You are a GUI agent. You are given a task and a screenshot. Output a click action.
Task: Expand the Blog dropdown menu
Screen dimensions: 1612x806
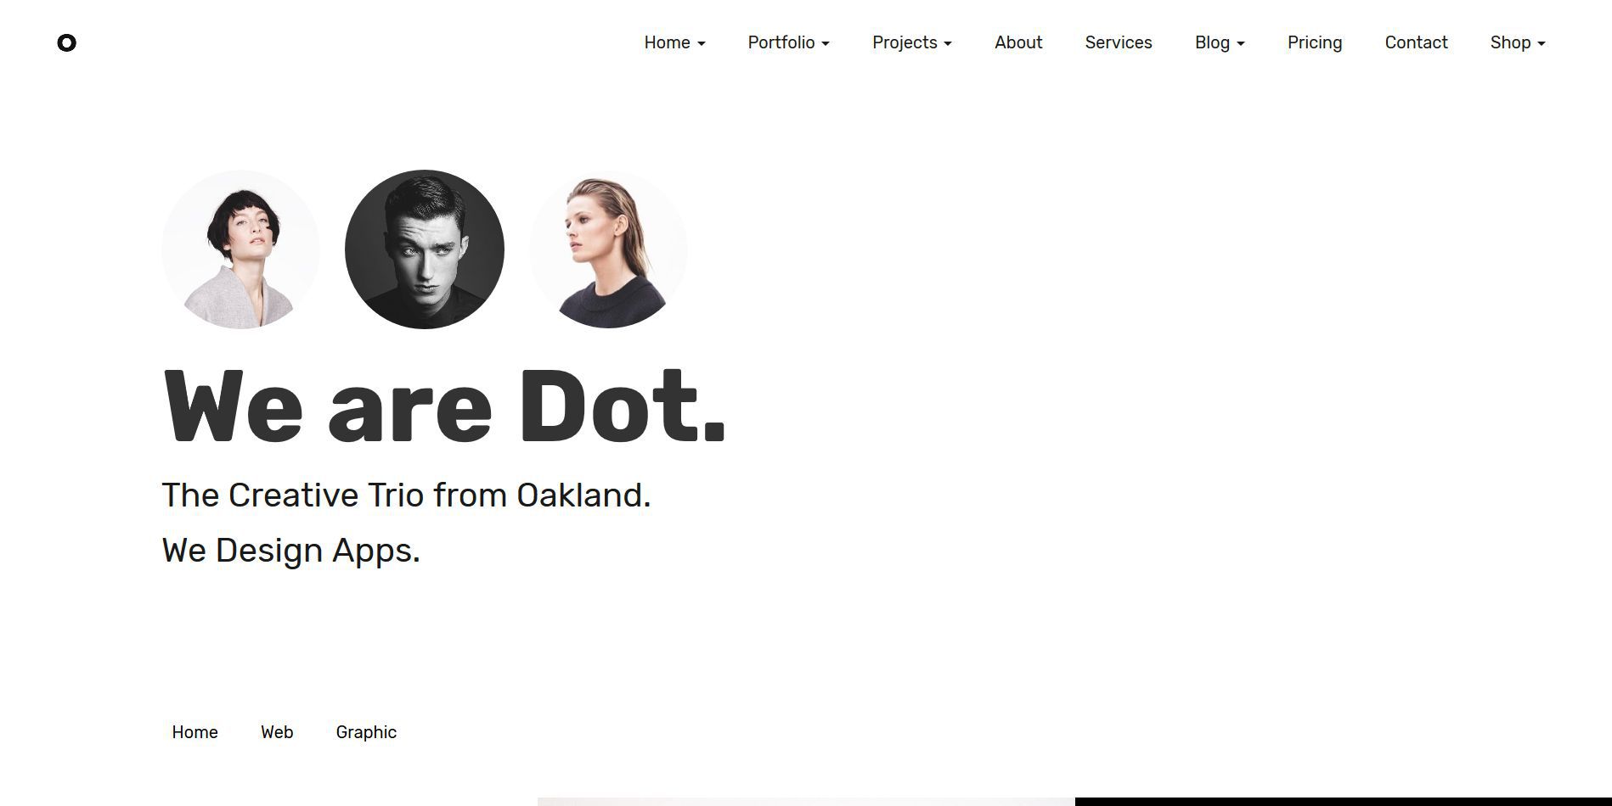1220,42
